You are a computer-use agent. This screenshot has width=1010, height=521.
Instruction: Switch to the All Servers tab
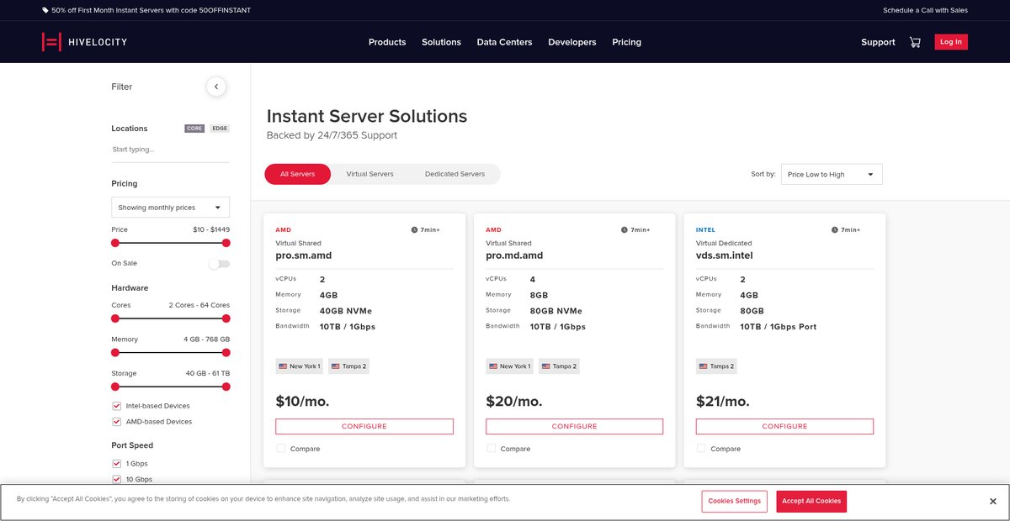(297, 174)
